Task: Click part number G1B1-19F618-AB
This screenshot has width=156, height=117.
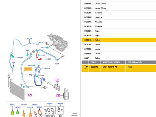Action: [110, 67]
